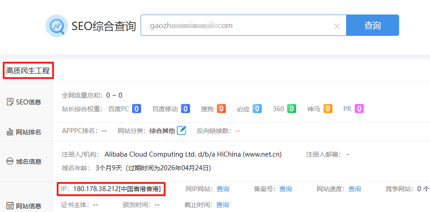Open 备案号 查询 link
Screen dimensions: 430x212
point(285,189)
